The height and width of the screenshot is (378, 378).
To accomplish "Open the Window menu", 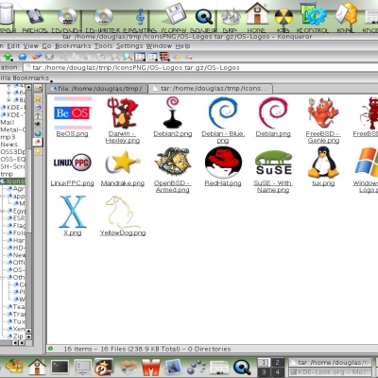I will click(x=159, y=46).
